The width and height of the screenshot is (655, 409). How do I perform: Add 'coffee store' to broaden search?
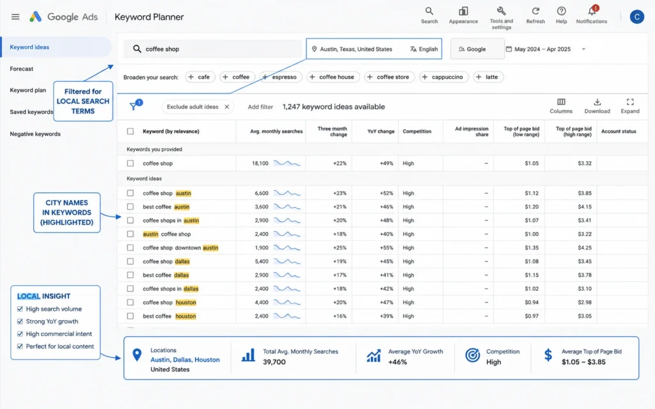(x=390, y=77)
